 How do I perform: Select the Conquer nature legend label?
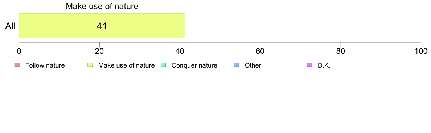194,65
